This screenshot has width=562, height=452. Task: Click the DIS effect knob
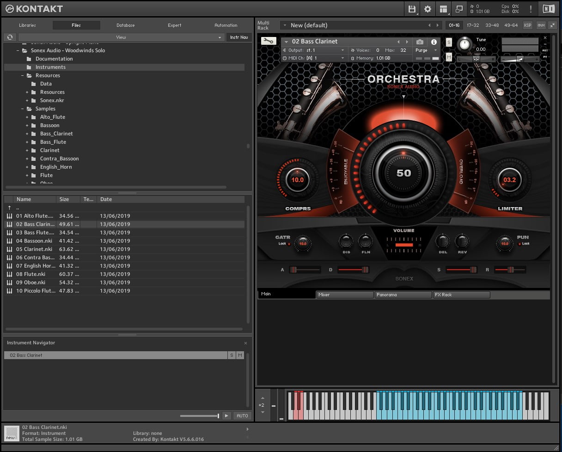(346, 241)
